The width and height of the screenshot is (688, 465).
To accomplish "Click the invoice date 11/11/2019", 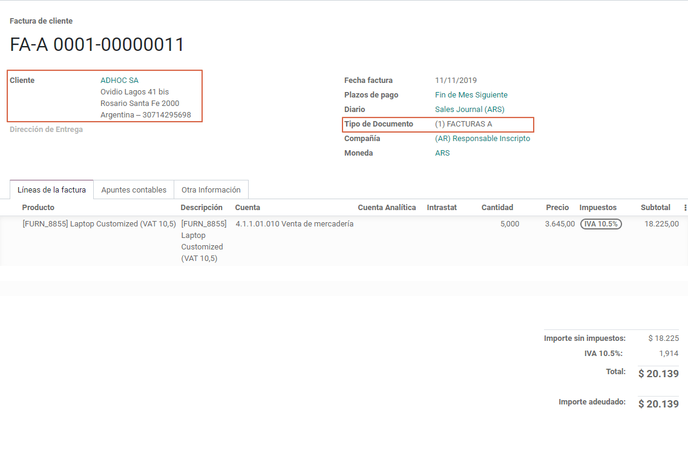I will 456,81.
